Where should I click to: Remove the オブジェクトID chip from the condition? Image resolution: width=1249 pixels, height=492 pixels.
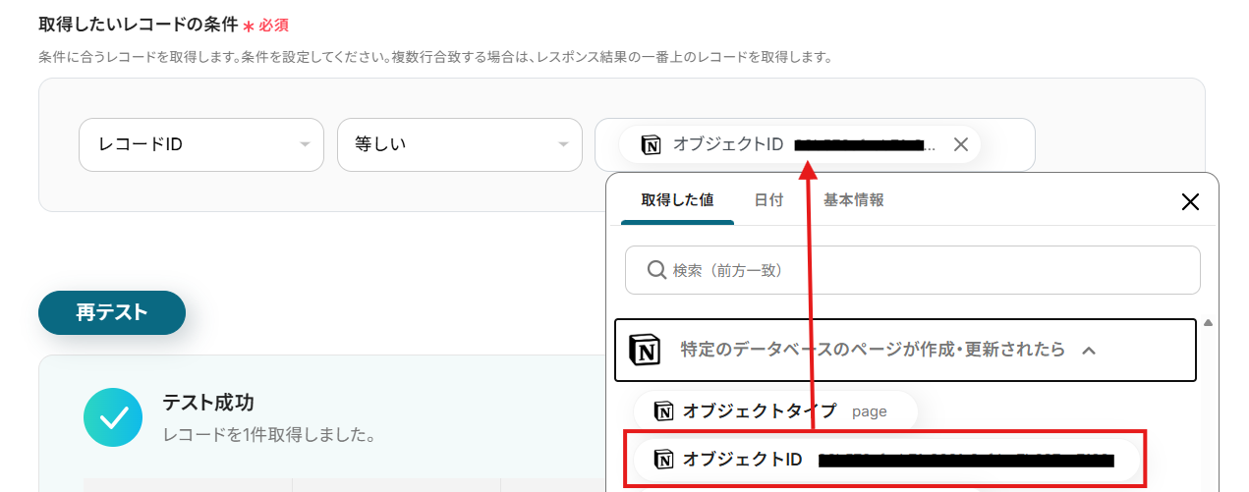(961, 144)
